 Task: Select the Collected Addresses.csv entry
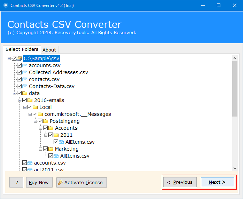58,72
